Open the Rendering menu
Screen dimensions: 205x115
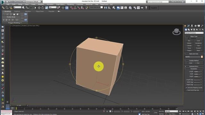tap(70, 4)
